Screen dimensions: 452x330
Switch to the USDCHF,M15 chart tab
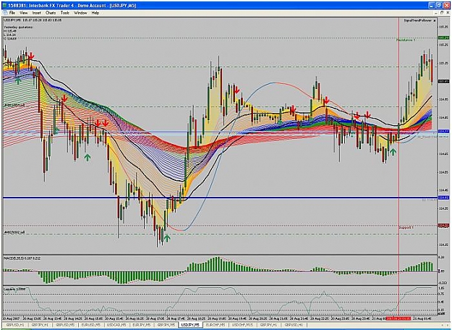coord(242,325)
